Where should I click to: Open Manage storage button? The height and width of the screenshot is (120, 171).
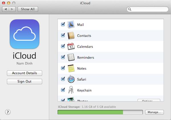tap(154, 112)
